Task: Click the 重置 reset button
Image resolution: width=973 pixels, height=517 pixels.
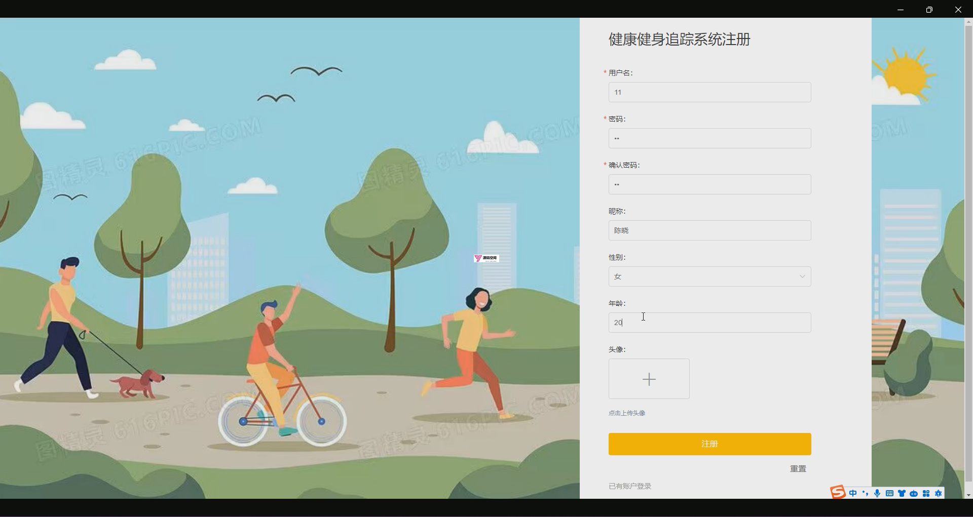Action: coord(798,469)
